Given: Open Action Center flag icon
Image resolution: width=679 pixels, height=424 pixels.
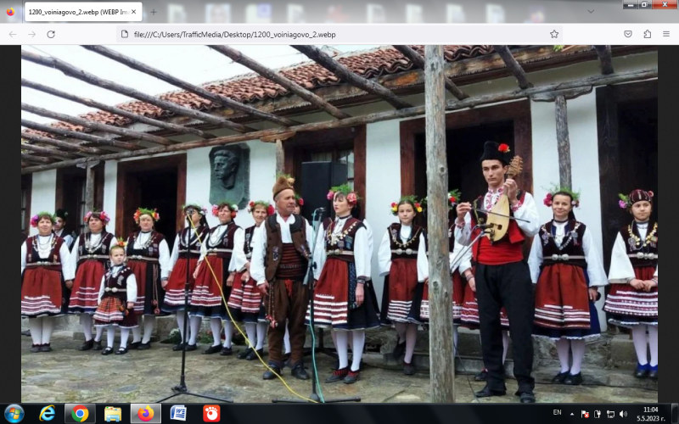Looking at the screenshot, I should click(585, 414).
